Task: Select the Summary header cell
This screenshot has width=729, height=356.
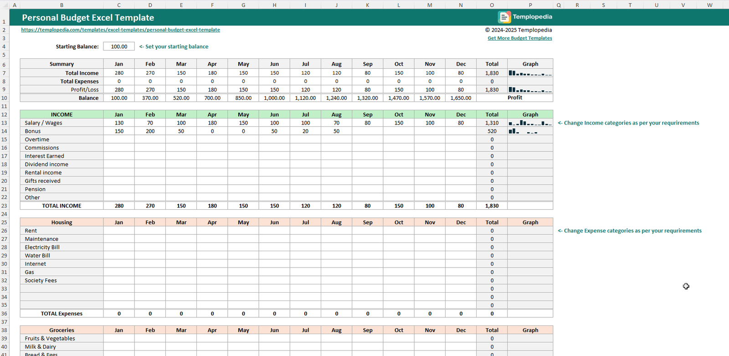Action: coord(62,64)
